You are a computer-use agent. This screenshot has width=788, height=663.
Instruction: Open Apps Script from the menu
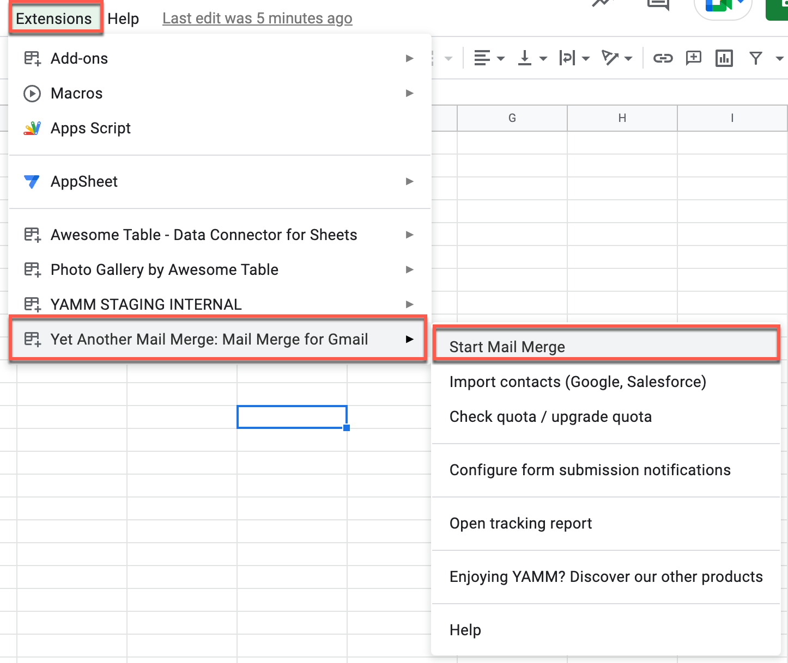[x=90, y=128]
